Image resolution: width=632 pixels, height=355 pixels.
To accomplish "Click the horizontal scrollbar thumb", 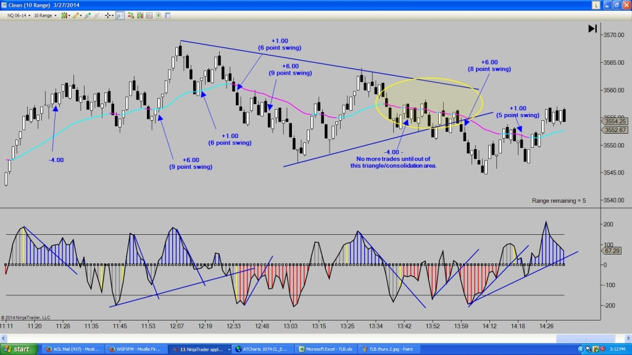I will pyautogui.click(x=585, y=338).
